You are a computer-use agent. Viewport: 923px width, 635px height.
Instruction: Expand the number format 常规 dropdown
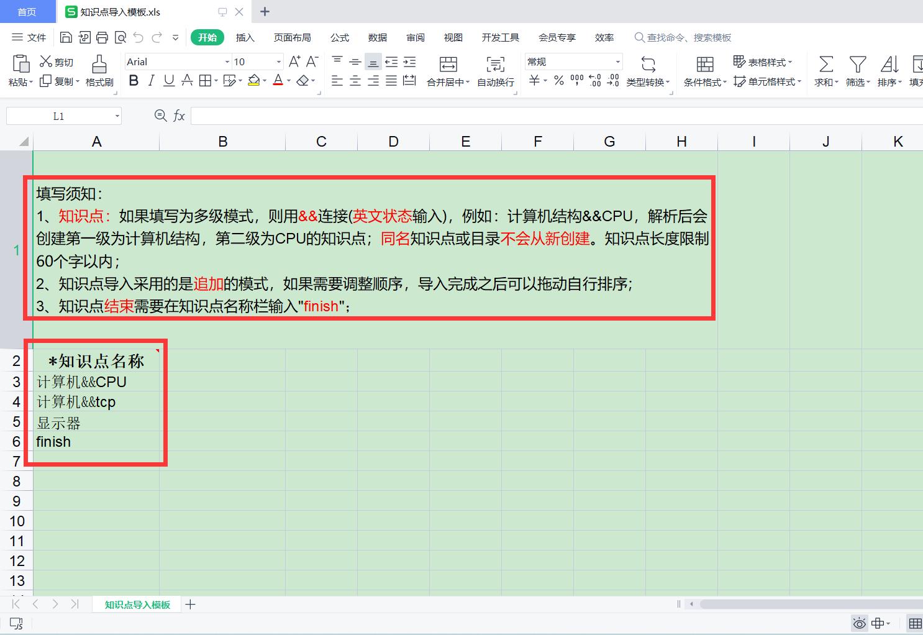[617, 62]
